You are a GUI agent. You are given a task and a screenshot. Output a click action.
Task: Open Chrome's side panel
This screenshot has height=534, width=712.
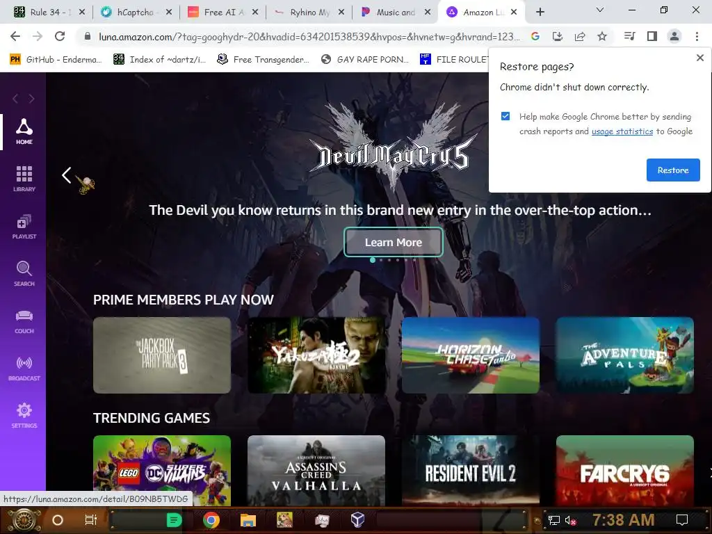pyautogui.click(x=652, y=36)
